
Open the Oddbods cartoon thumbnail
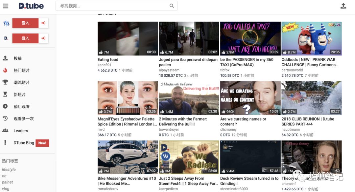pos(312,38)
